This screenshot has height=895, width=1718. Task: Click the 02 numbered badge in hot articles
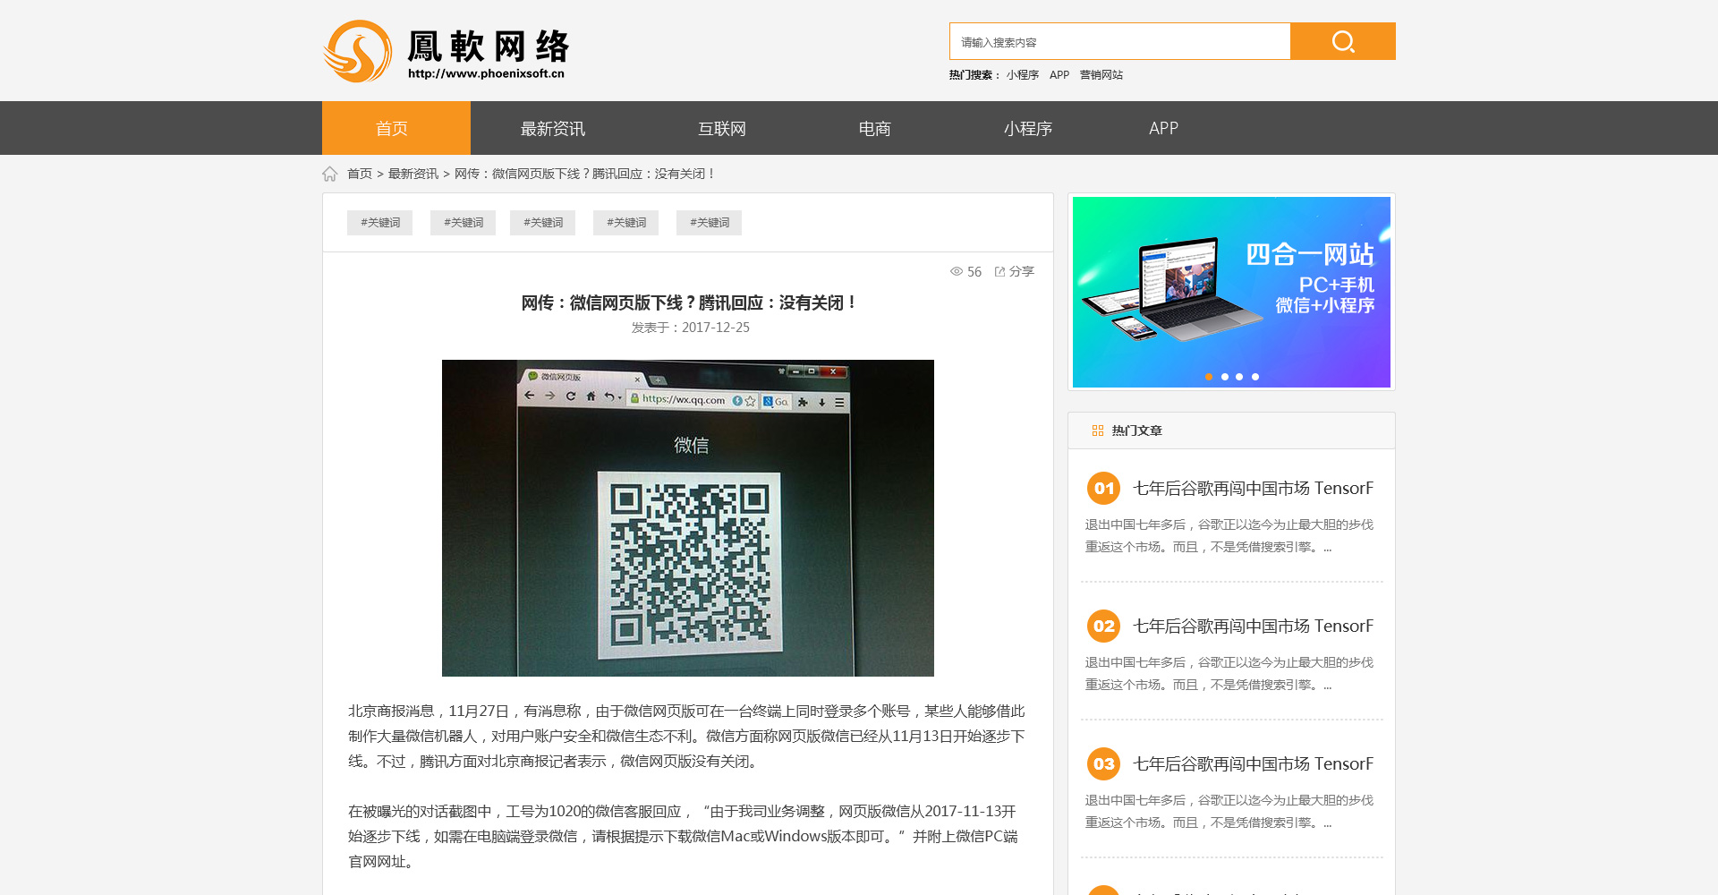(x=1103, y=626)
